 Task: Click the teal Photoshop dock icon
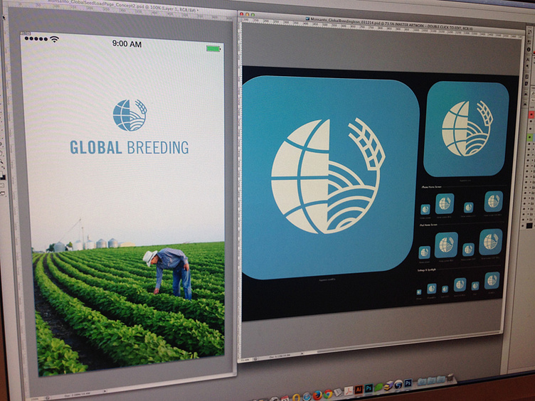pyautogui.click(x=369, y=387)
